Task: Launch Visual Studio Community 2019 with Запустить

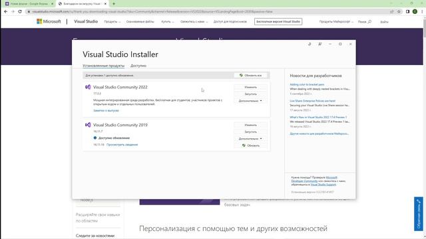Action: click(250, 132)
